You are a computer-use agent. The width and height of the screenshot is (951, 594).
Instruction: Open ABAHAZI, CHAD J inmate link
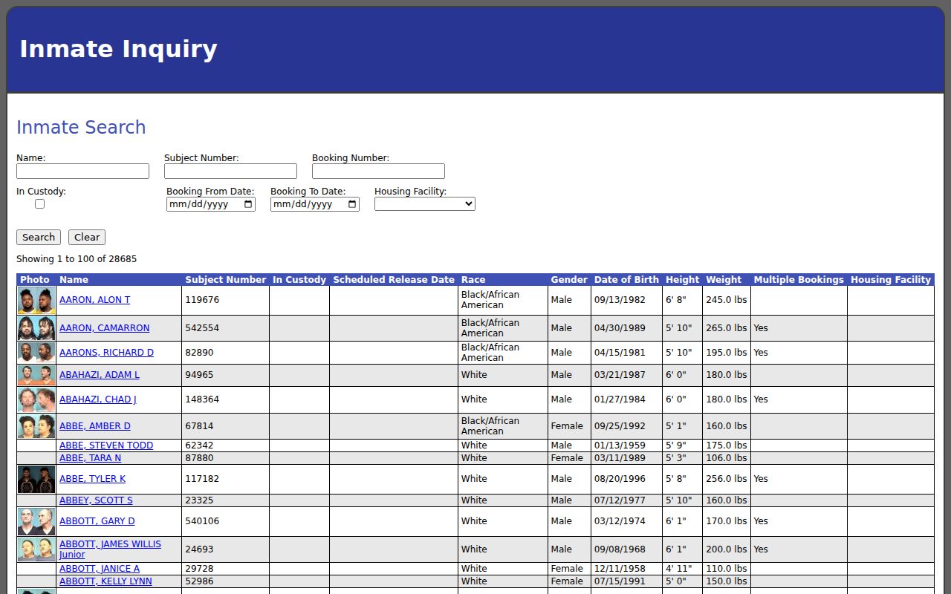(x=98, y=399)
